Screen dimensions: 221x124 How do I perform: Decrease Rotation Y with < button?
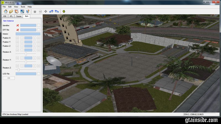point(22,58)
